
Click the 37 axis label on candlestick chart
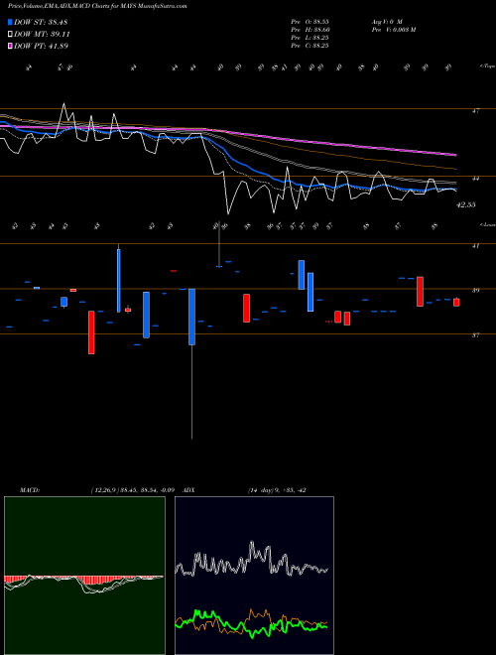(x=475, y=335)
